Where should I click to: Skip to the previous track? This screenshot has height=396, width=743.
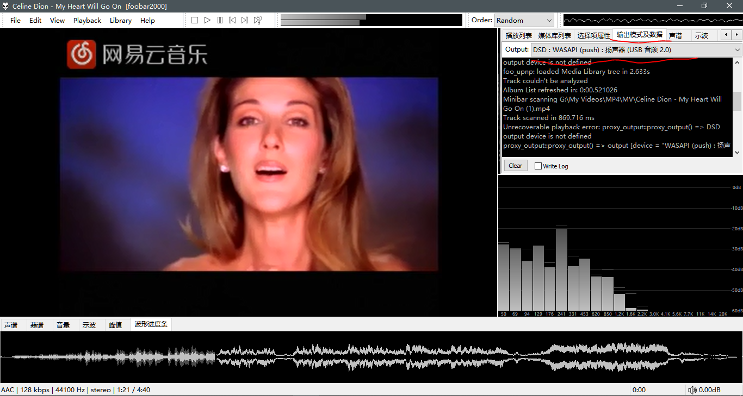tap(232, 20)
